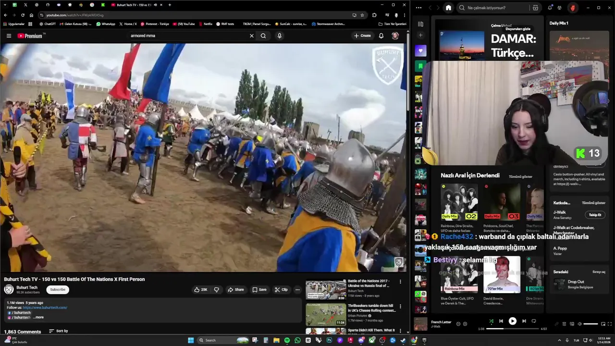Open Spotify profile avatar
This screenshot has height=346, width=615.
(572, 8)
